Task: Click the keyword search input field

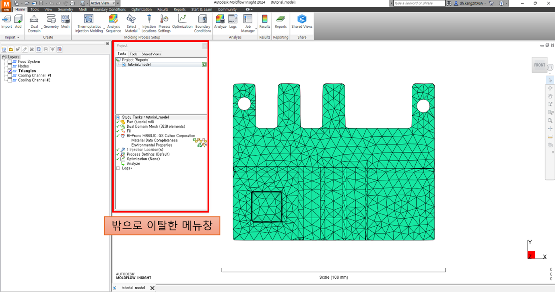Action: (419, 3)
